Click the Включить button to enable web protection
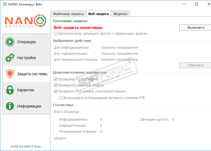The width and height of the screenshot is (211, 151). pos(196,27)
